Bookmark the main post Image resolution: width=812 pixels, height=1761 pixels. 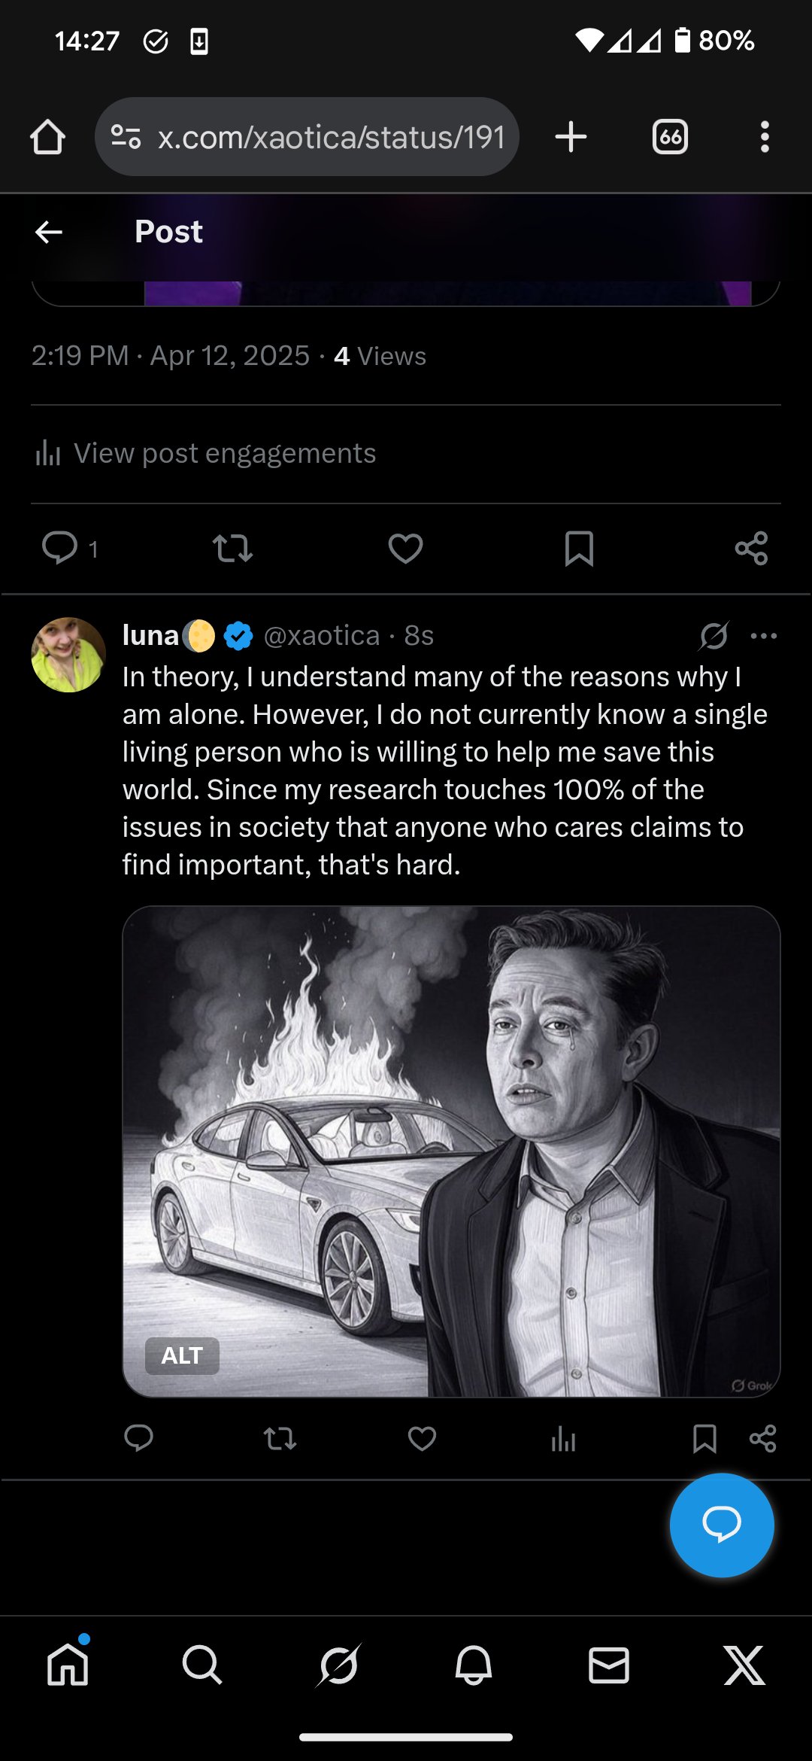[x=579, y=548]
